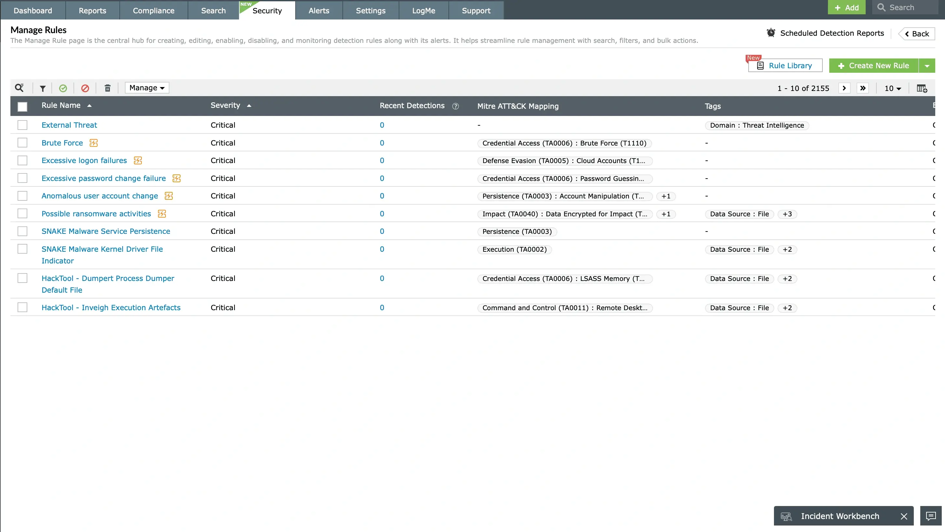Image resolution: width=945 pixels, height=532 pixels.
Task: Open Scheduled Detection Reports link
Action: pyautogui.click(x=832, y=33)
